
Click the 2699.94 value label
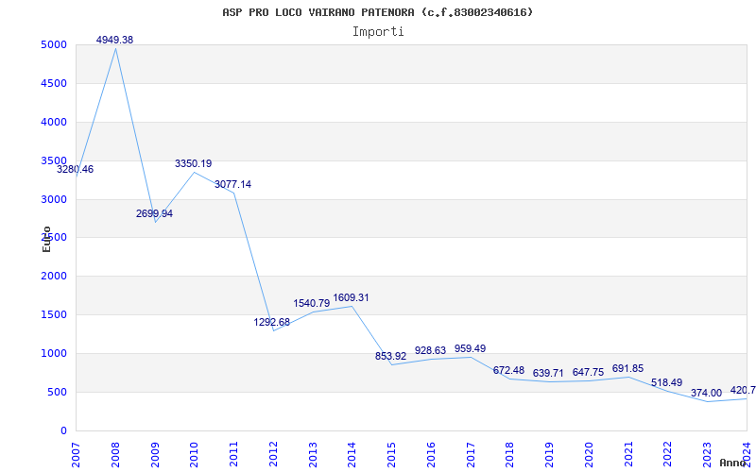(154, 214)
